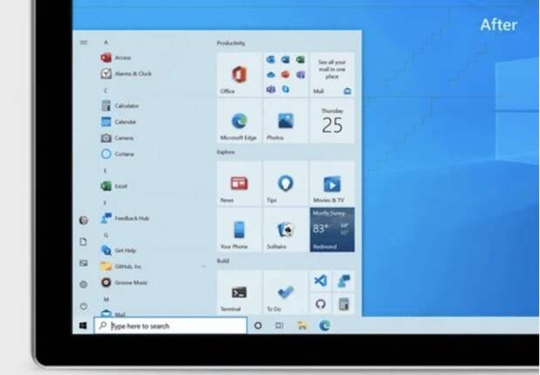Viewport: 540px width, 375px height.
Task: Open Cortana from the taskbar
Action: click(x=258, y=325)
